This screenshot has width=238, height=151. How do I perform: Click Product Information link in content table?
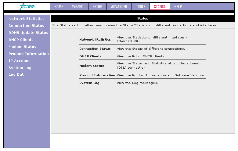(97, 75)
